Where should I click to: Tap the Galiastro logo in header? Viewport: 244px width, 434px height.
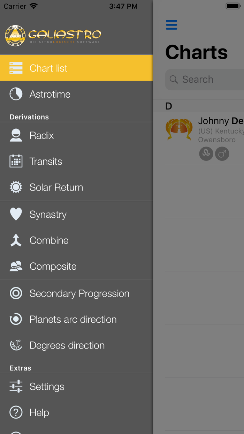click(53, 35)
